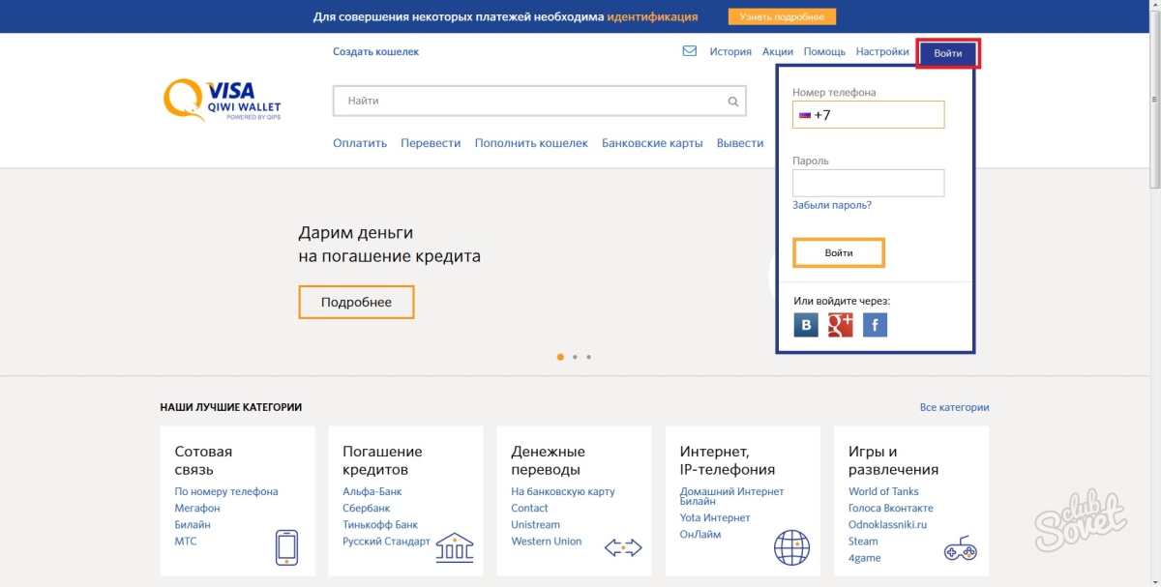Click the mail envelope icon
Image resolution: width=1161 pixels, height=587 pixels.
(690, 51)
